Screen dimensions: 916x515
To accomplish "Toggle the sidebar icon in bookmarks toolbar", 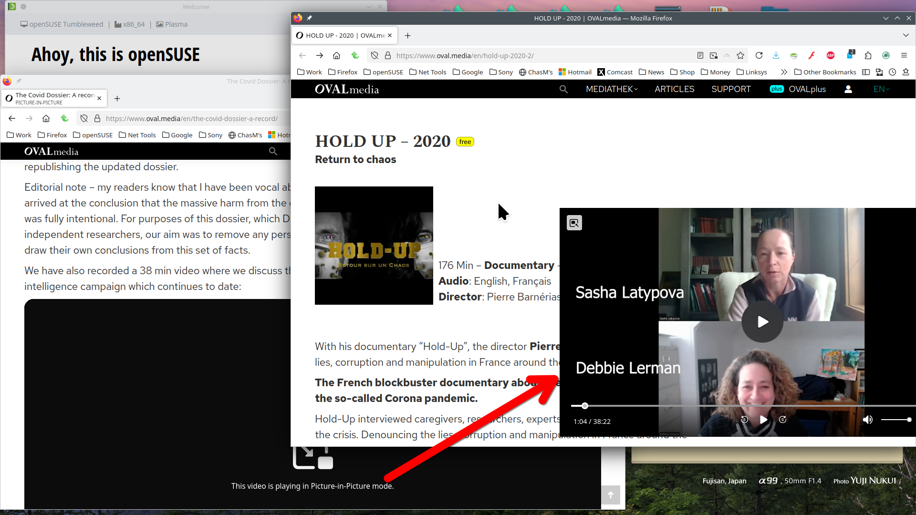I will [866, 72].
